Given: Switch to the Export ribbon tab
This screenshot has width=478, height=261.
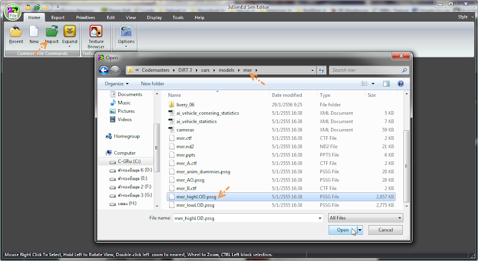Looking at the screenshot, I should (x=57, y=18).
